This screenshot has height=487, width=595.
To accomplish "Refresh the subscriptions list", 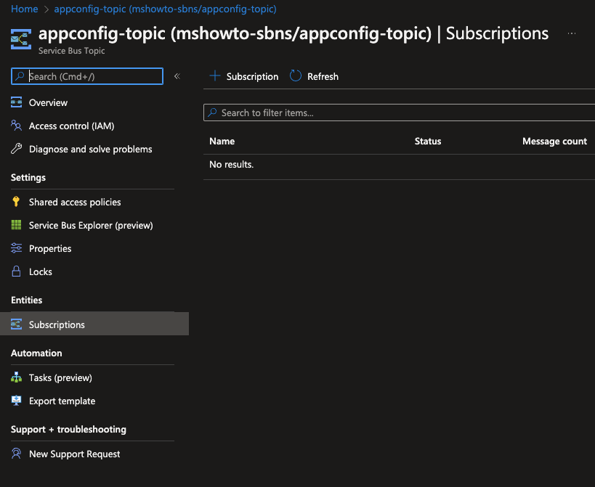I will (314, 76).
